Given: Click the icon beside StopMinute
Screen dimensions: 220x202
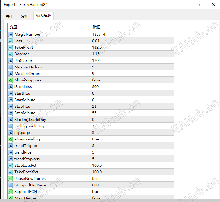Looking at the screenshot, I should 11,113.
